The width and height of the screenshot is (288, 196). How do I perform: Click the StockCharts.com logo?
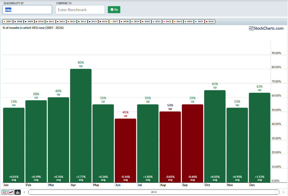[266, 28]
